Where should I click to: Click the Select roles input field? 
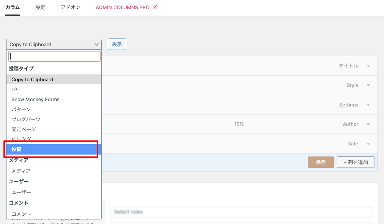241,212
